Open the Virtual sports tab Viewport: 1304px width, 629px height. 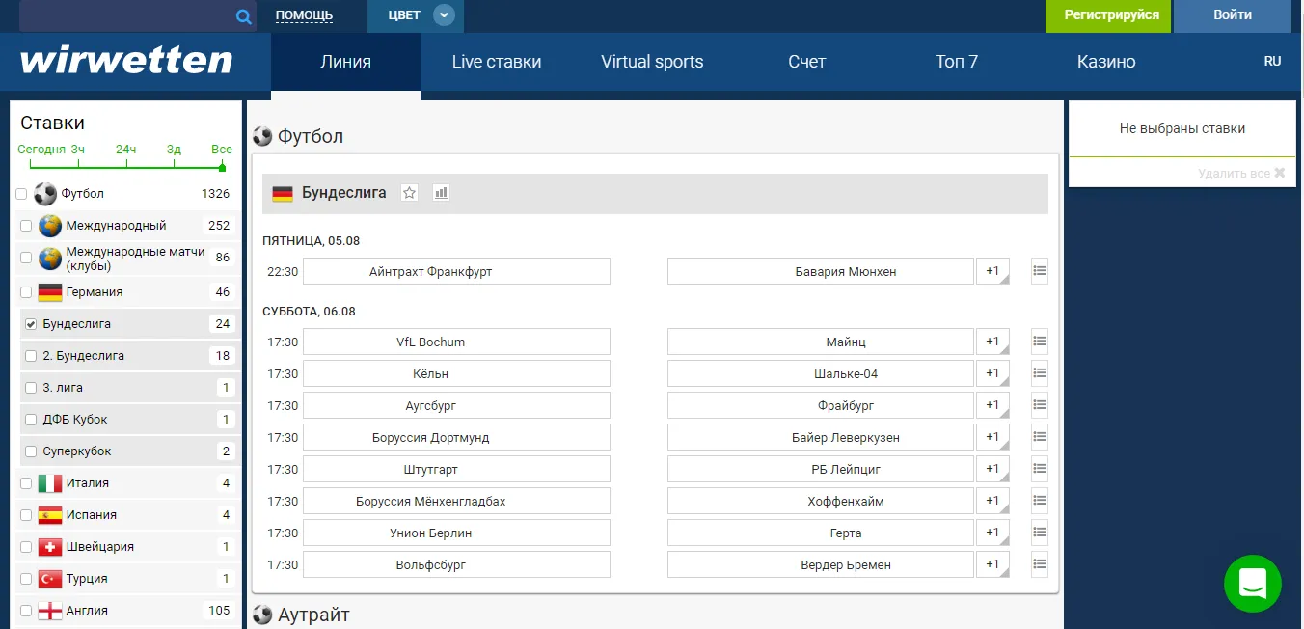point(652,62)
